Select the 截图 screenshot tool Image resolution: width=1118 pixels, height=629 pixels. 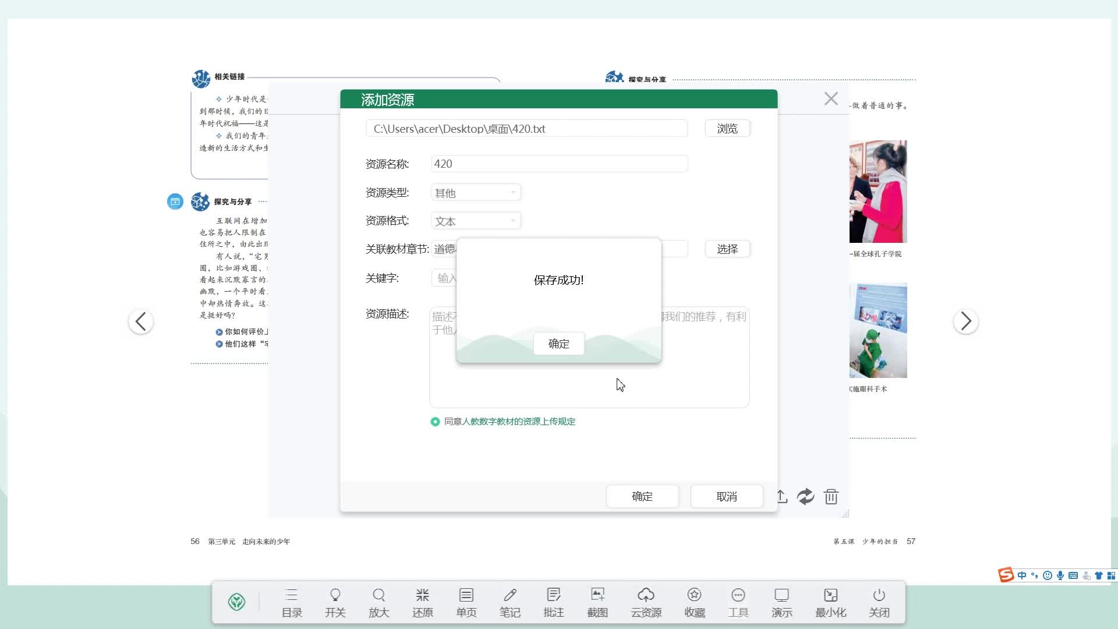(597, 603)
